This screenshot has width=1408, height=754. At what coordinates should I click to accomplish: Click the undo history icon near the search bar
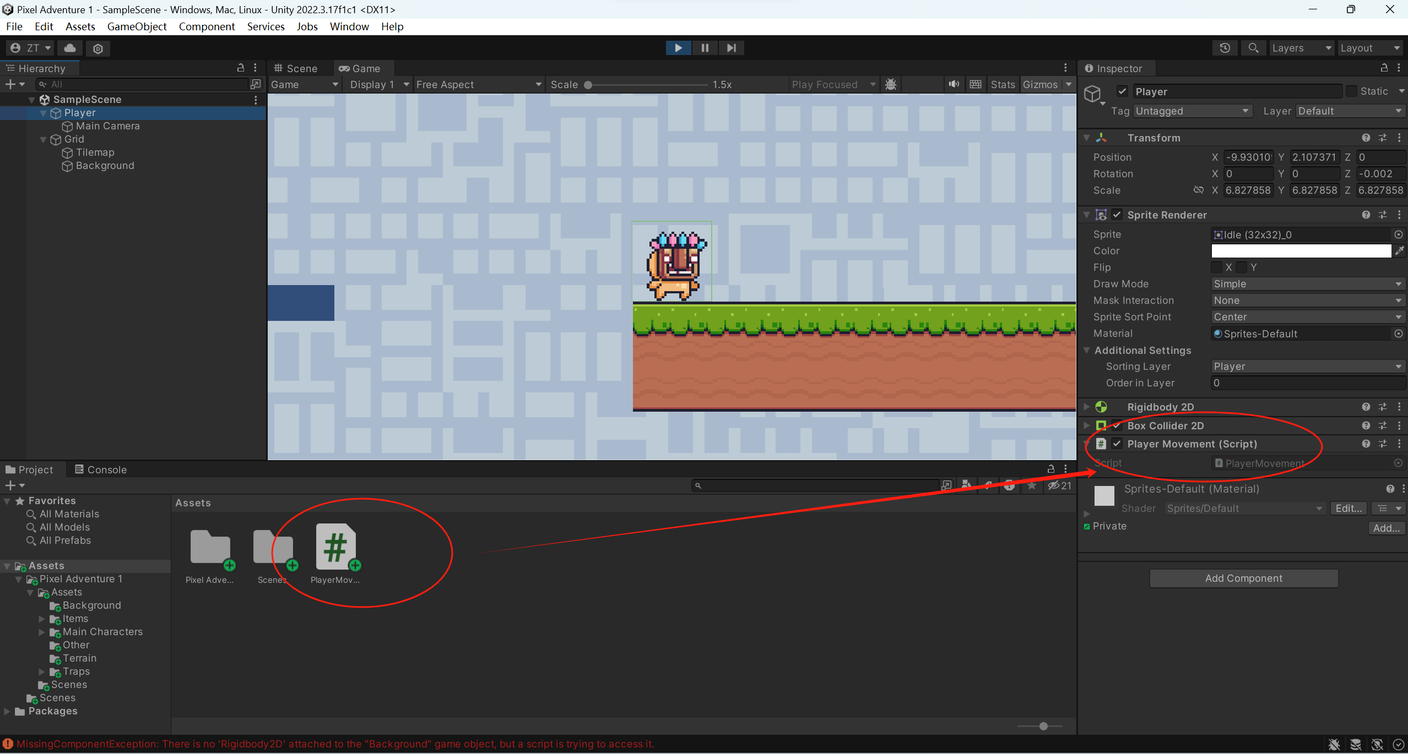[x=1225, y=48]
